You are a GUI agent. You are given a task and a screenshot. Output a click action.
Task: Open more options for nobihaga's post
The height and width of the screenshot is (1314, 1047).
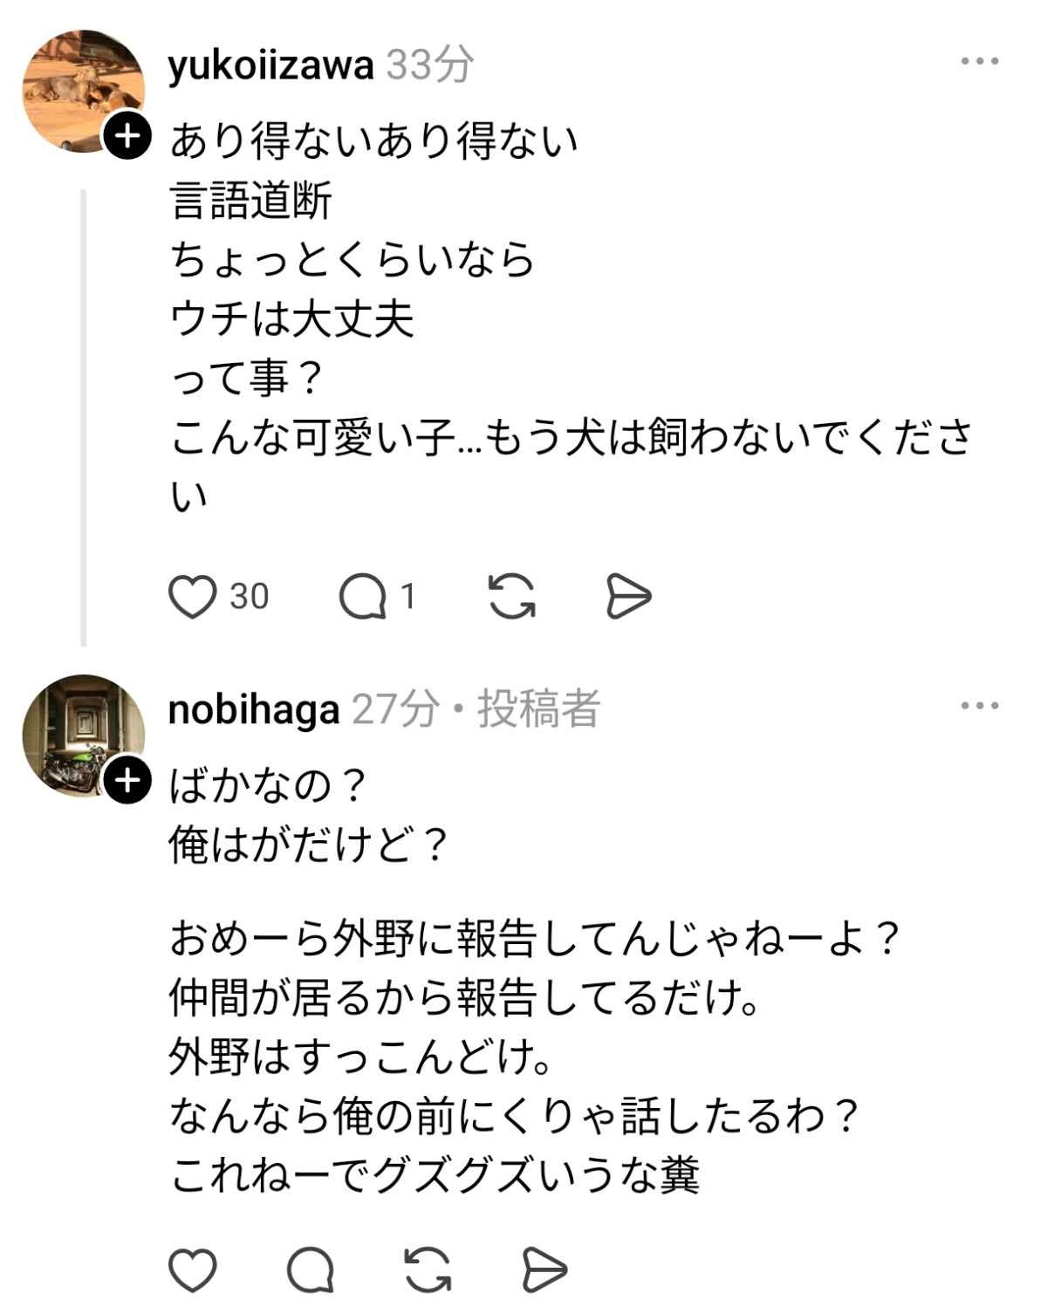[x=979, y=706]
